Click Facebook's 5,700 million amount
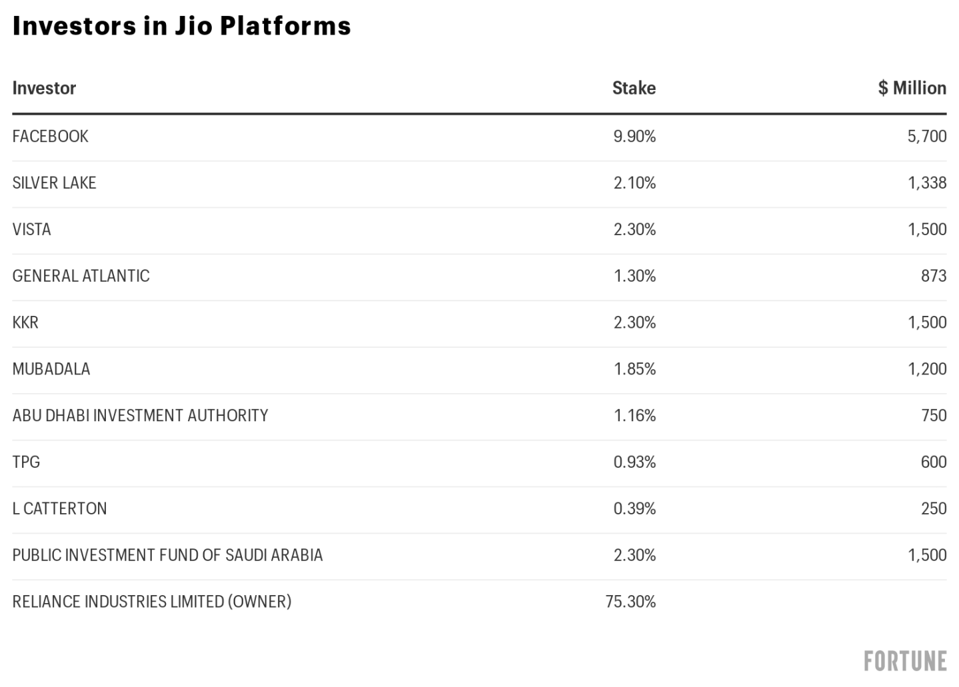The width and height of the screenshot is (959, 687). click(926, 136)
